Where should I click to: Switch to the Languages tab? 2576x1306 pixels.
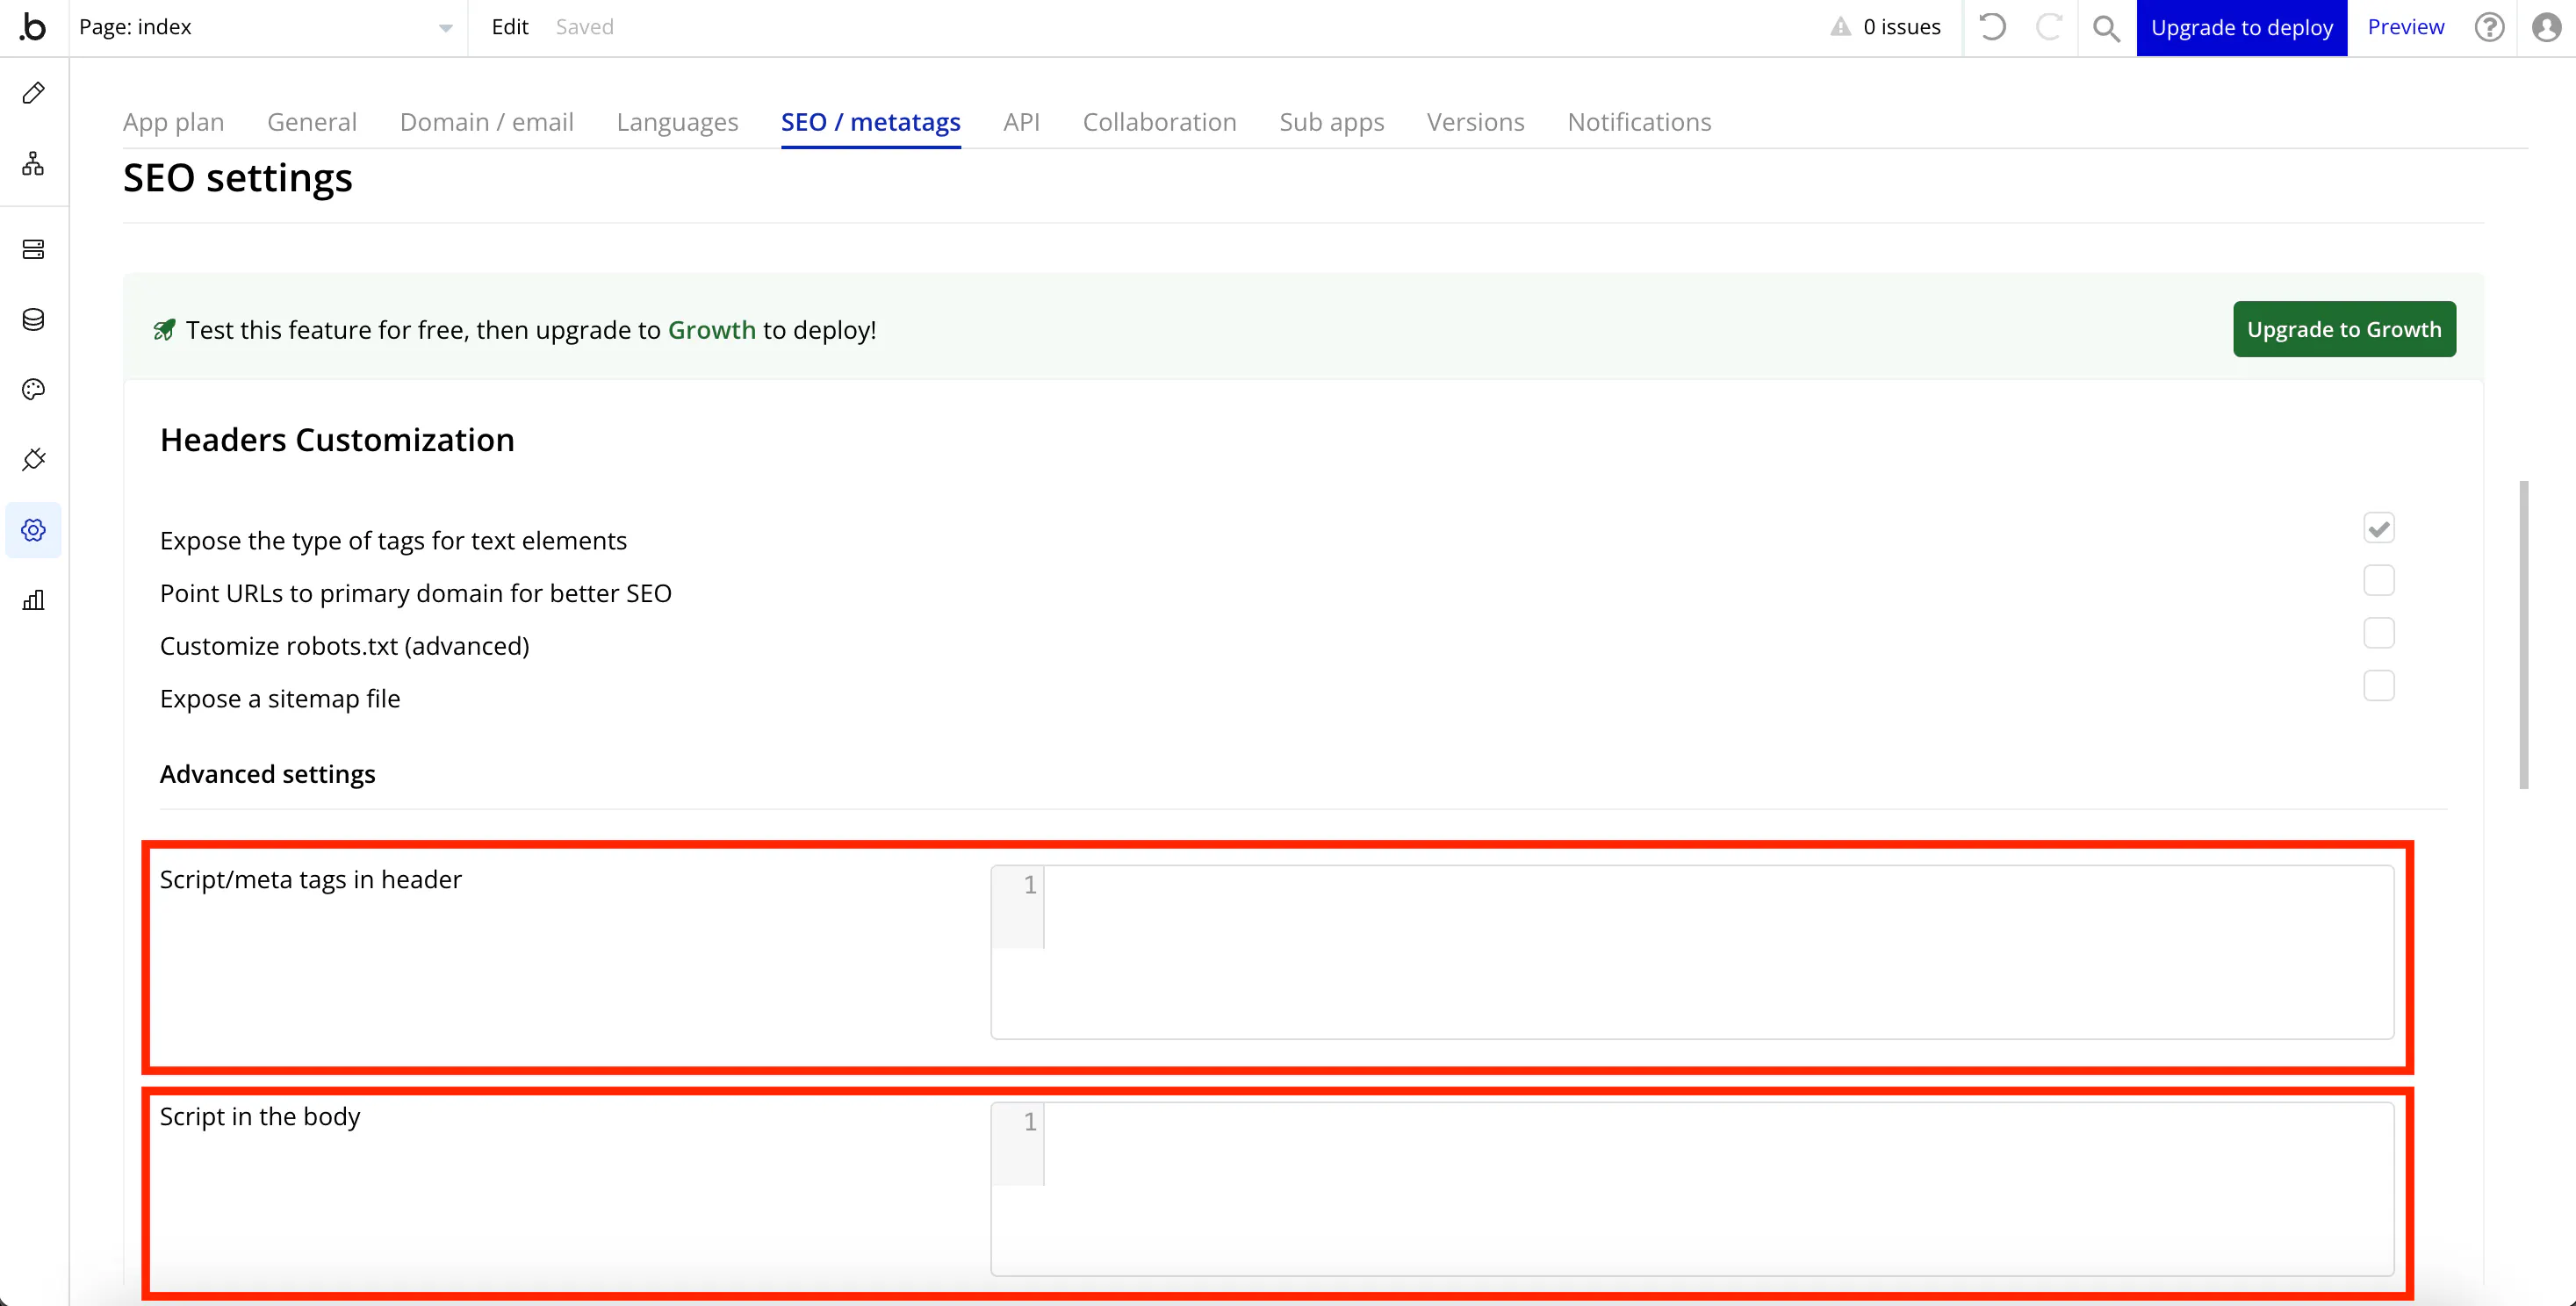tap(677, 122)
